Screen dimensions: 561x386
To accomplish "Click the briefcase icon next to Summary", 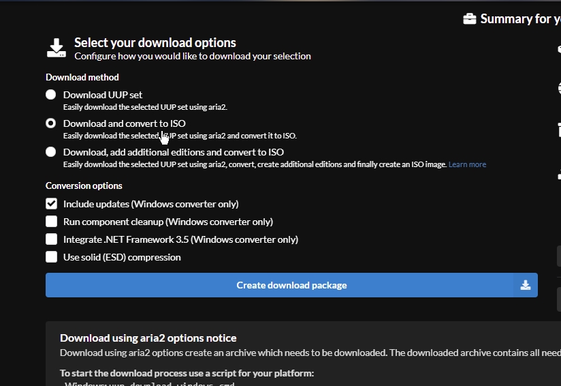I will pos(470,19).
